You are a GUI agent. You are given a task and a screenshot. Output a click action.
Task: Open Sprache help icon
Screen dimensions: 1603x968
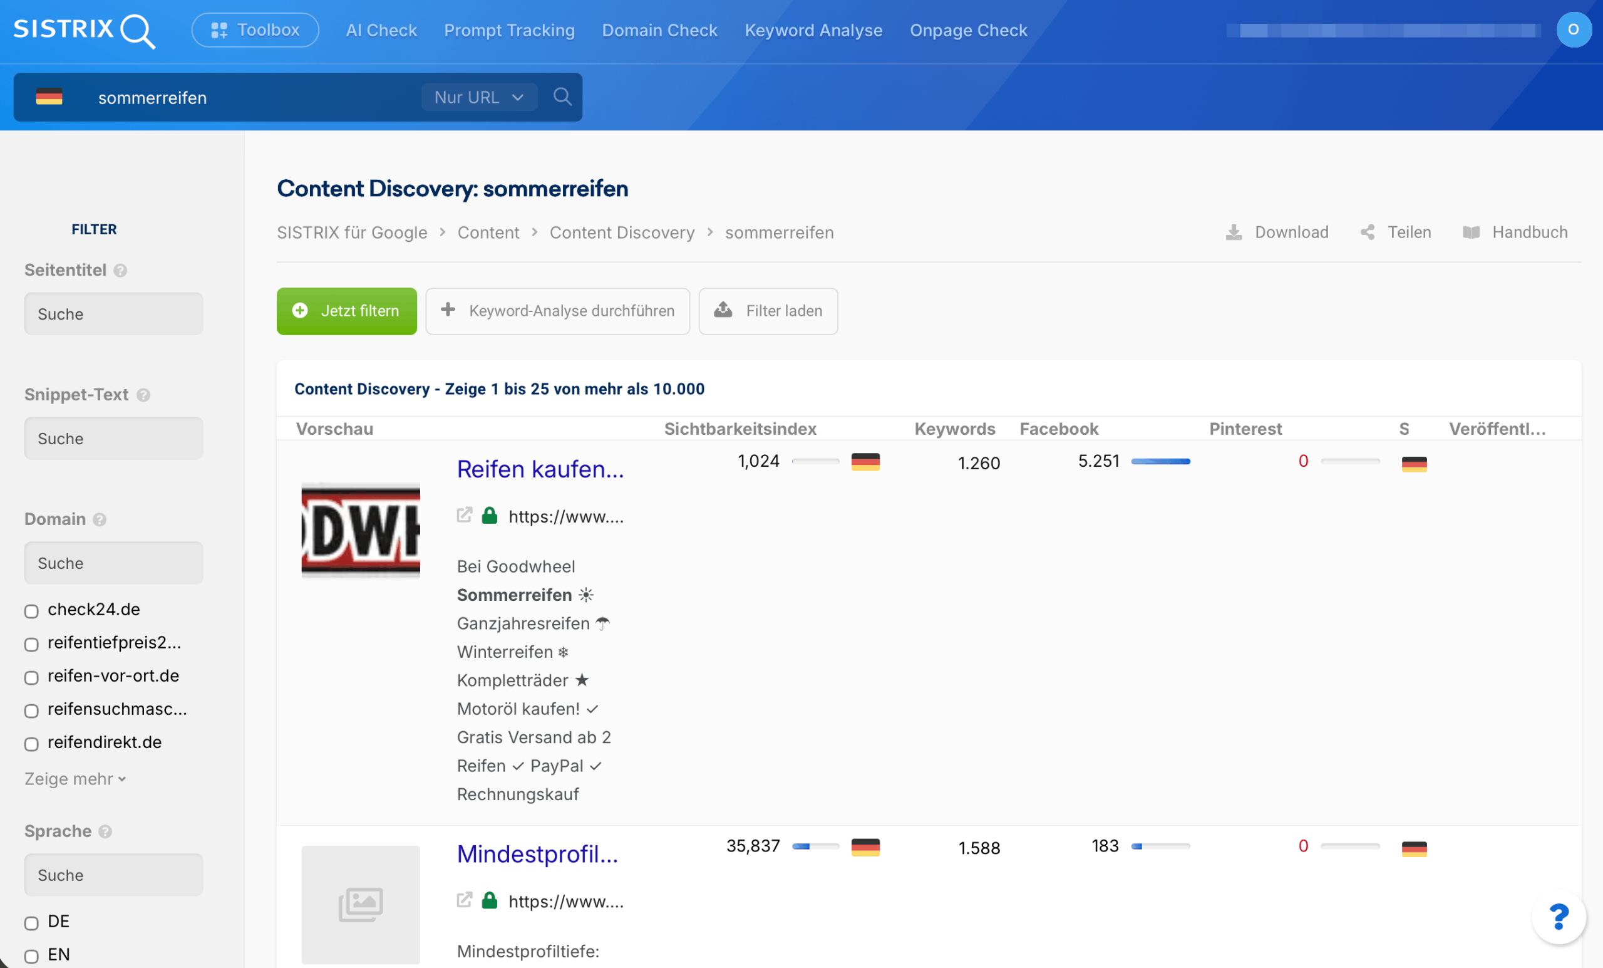pyautogui.click(x=105, y=831)
